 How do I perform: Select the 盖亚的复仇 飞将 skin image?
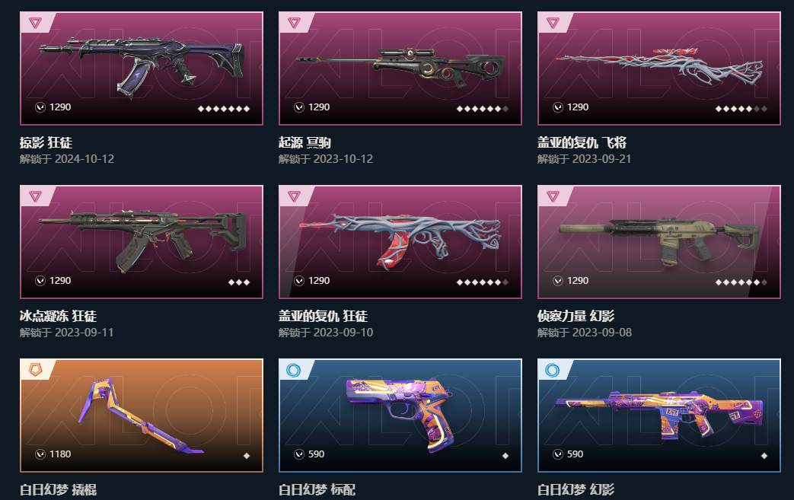(x=658, y=68)
